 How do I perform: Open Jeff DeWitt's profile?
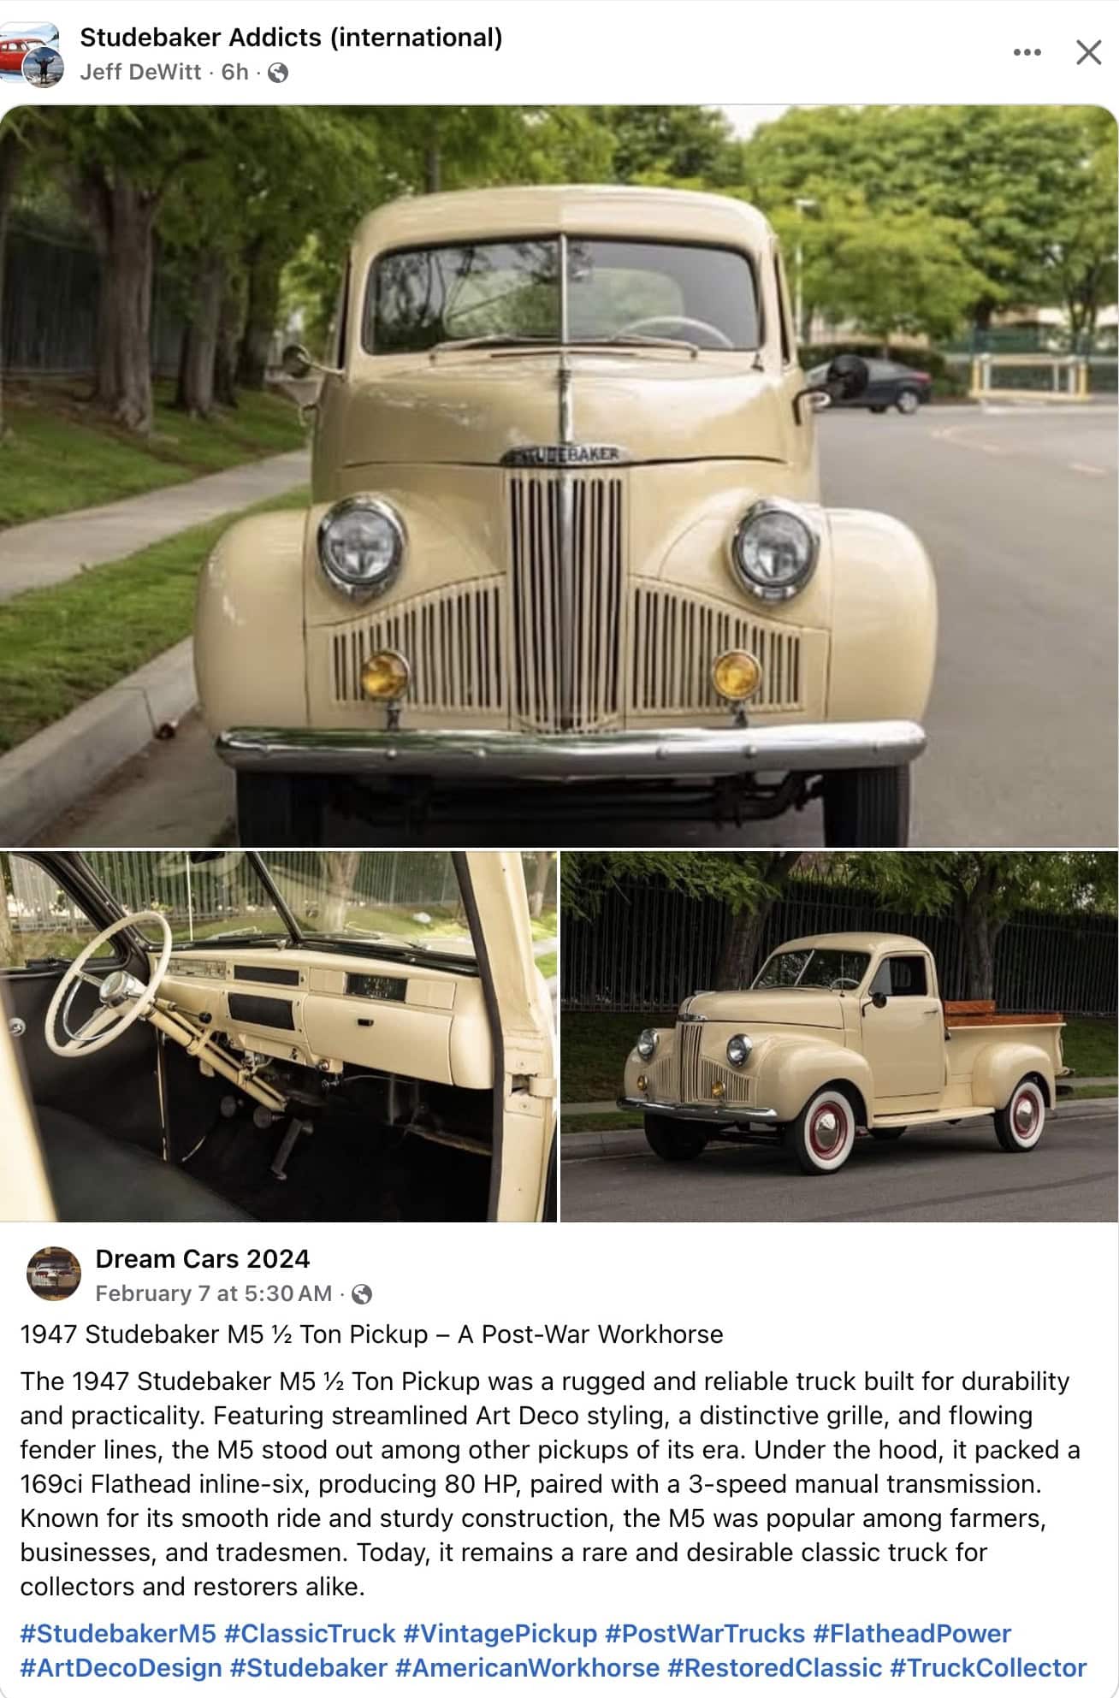coord(140,73)
